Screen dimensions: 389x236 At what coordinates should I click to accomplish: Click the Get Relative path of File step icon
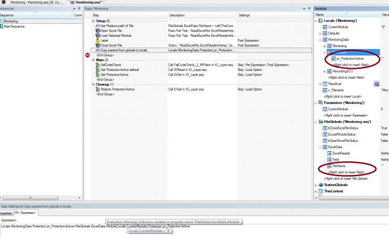98,26
